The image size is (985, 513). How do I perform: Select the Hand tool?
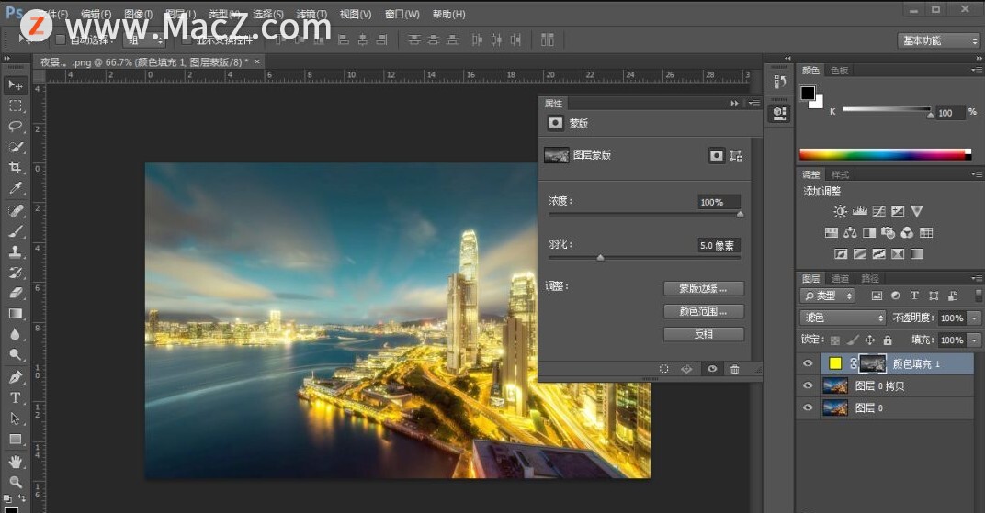pos(15,462)
